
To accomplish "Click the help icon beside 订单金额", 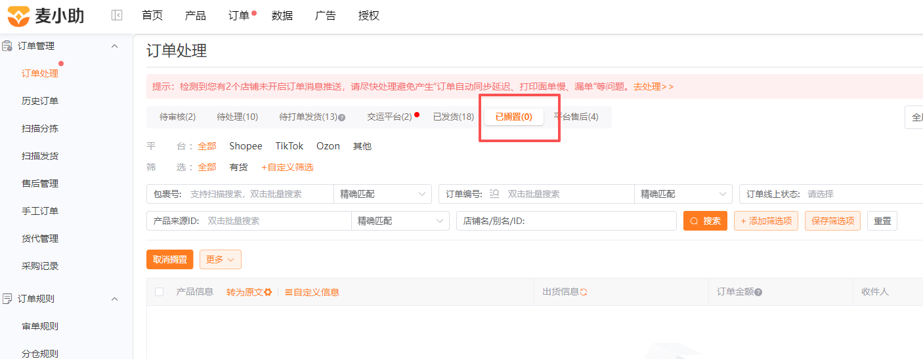I will [x=758, y=292].
